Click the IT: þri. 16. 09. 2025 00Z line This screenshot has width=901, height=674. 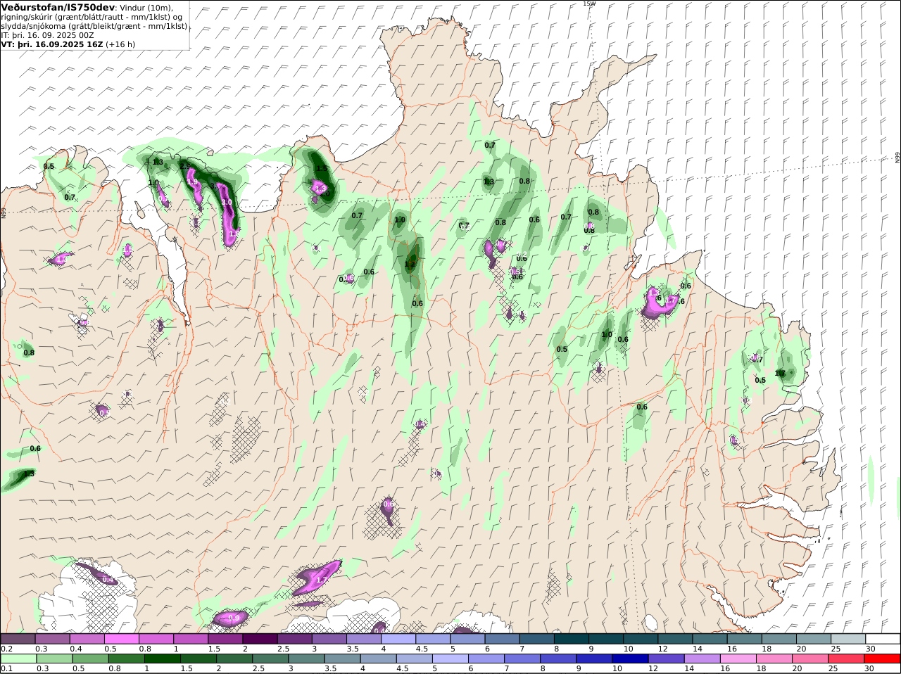tap(48, 34)
